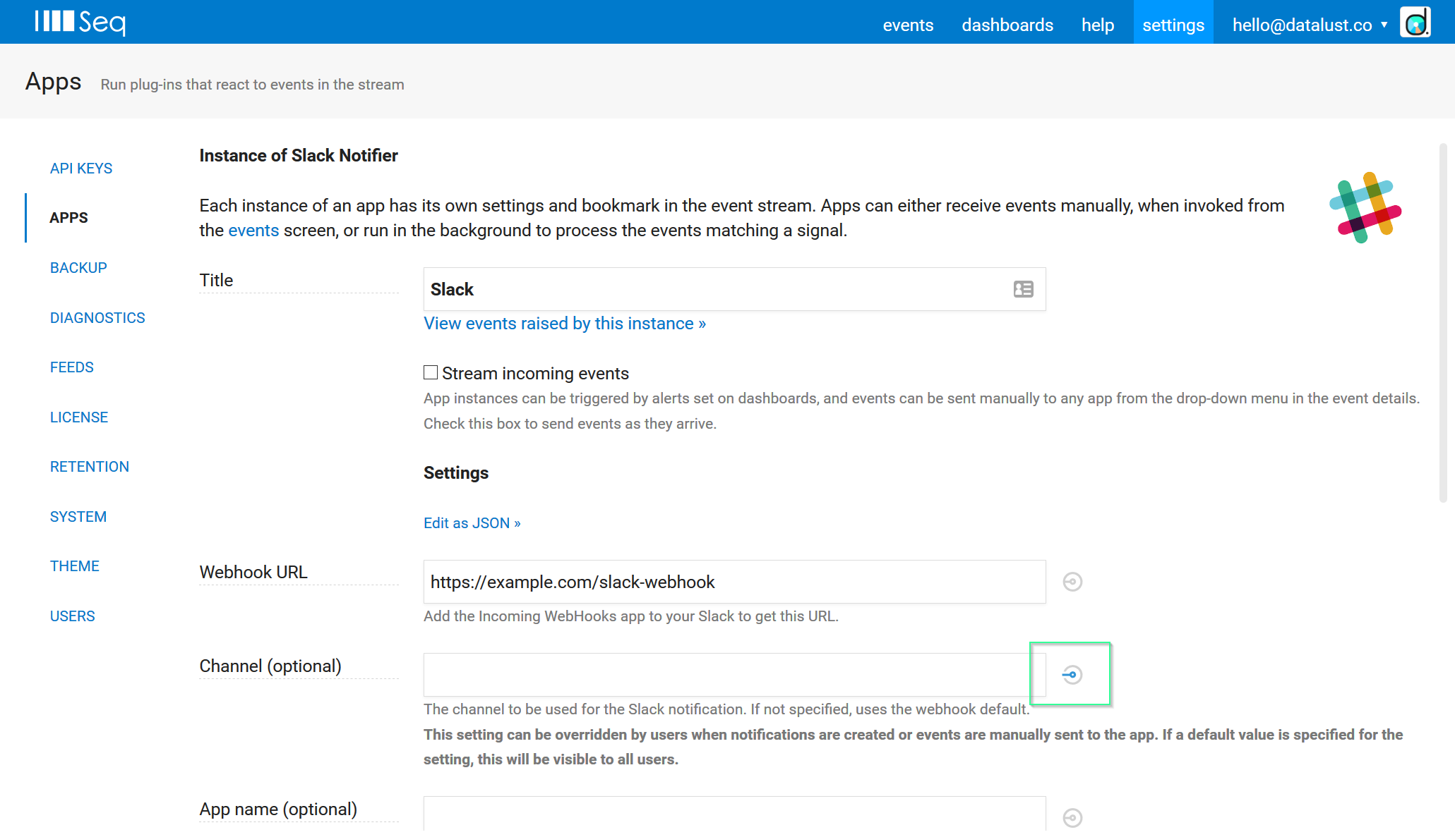1455x837 pixels.
Task: Click the Slack app logo
Action: (1365, 208)
